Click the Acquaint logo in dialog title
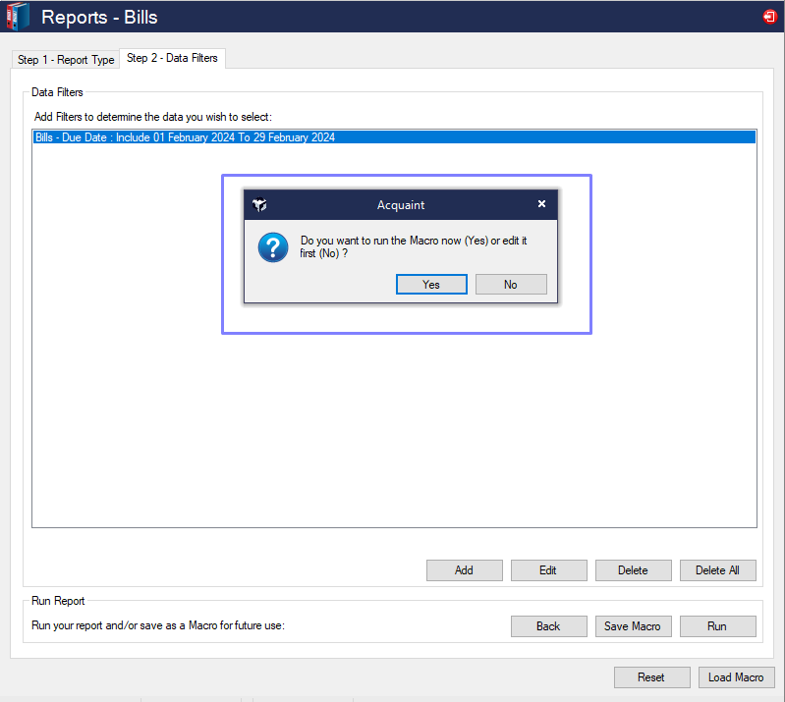This screenshot has height=702, width=785. 259,205
